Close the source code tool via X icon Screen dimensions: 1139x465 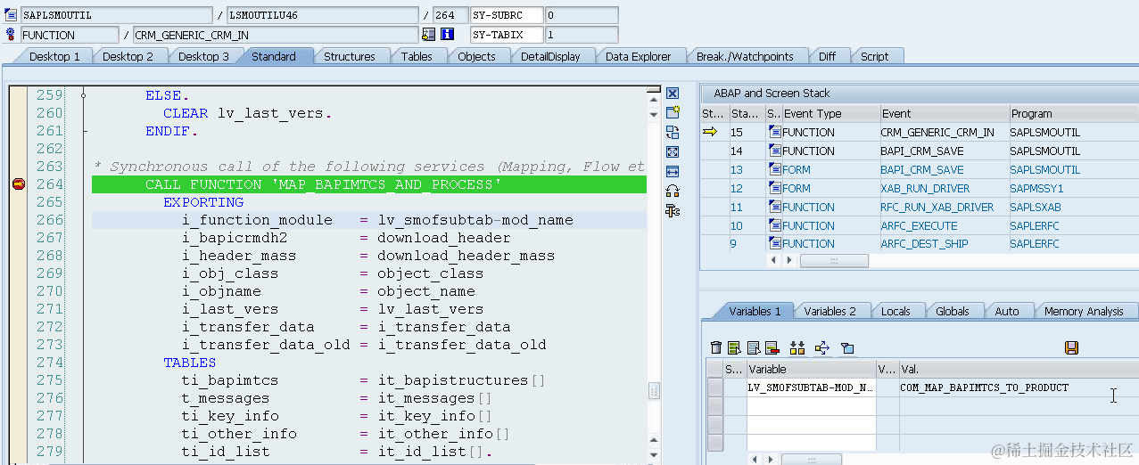pyautogui.click(x=673, y=94)
